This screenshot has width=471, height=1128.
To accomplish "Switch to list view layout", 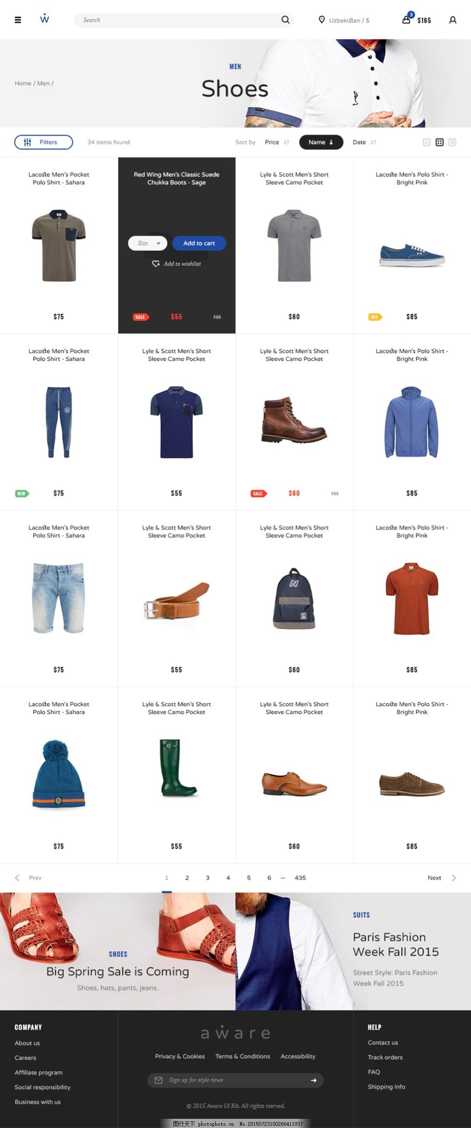I will (x=452, y=142).
